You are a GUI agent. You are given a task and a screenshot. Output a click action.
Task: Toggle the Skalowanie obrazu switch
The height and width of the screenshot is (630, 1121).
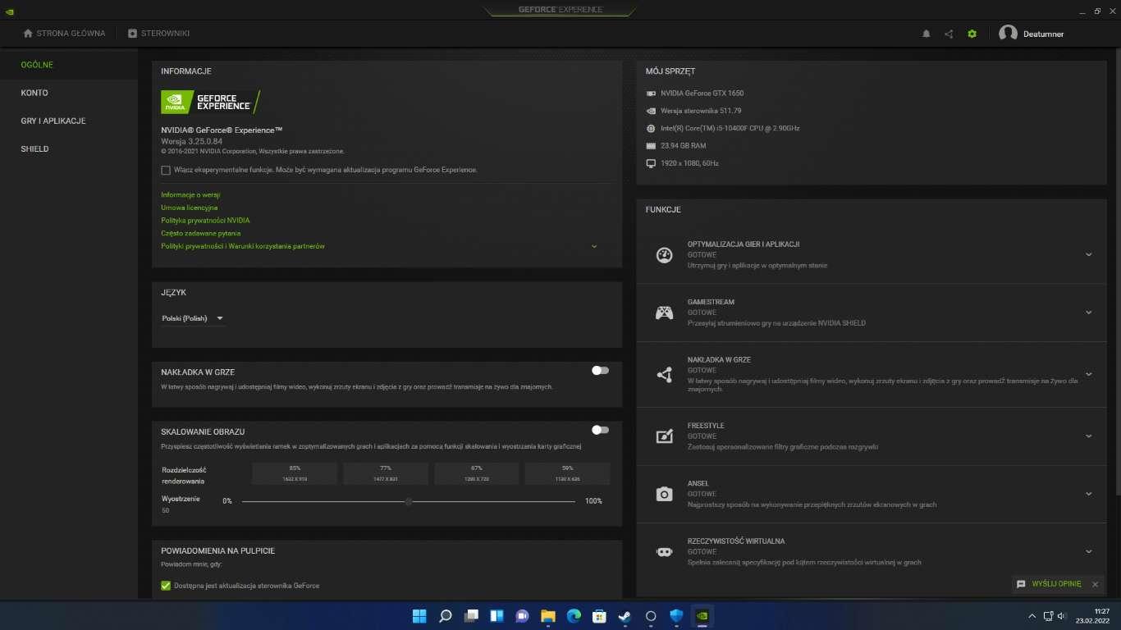[600, 430]
